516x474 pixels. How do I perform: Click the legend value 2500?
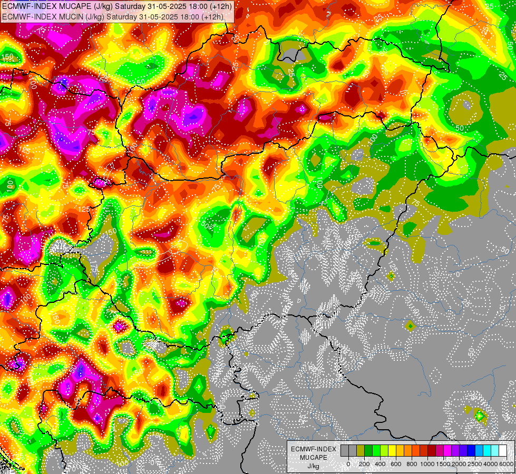[475, 464]
